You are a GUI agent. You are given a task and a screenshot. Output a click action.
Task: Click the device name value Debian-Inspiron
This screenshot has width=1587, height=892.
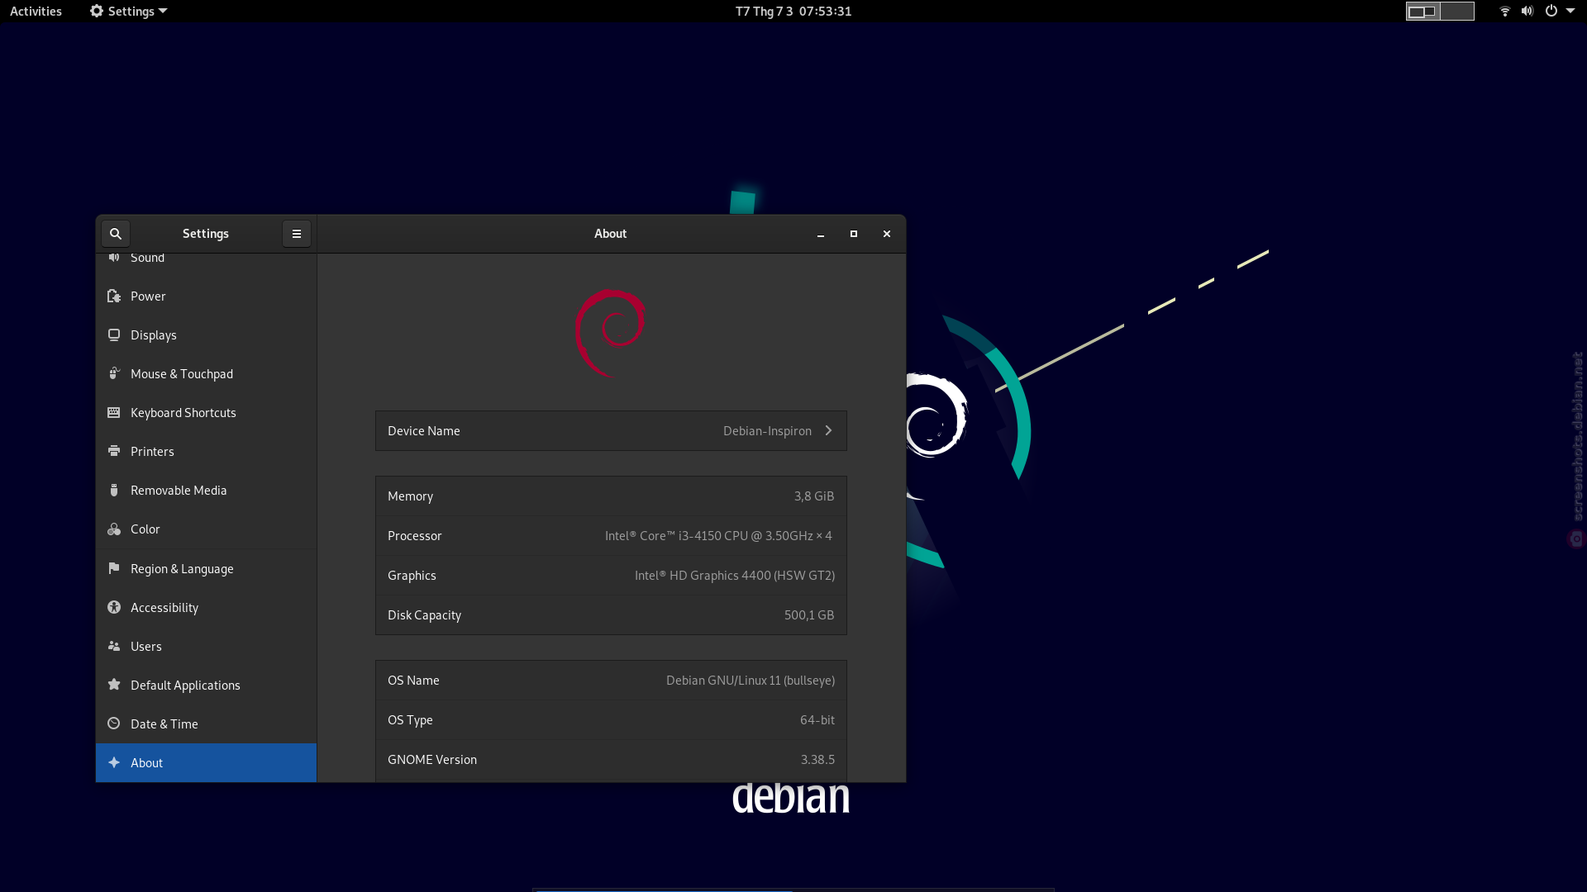pos(767,430)
